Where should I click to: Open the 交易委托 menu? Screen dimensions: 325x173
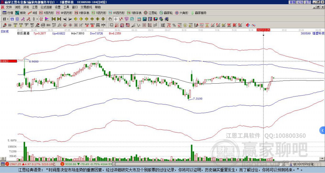(86, 7)
